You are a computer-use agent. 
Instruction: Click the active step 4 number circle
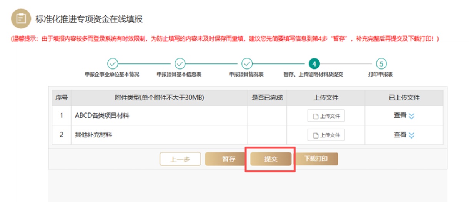pos(314,63)
